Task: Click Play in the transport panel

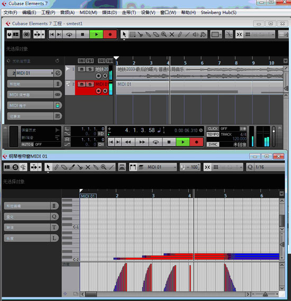Action: [x=183, y=142]
